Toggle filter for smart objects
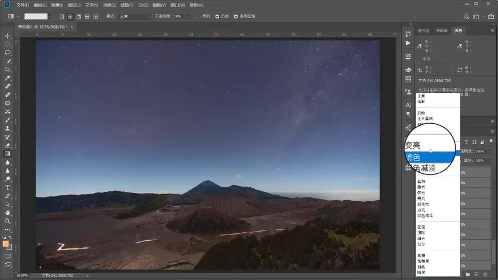 click(x=482, y=142)
